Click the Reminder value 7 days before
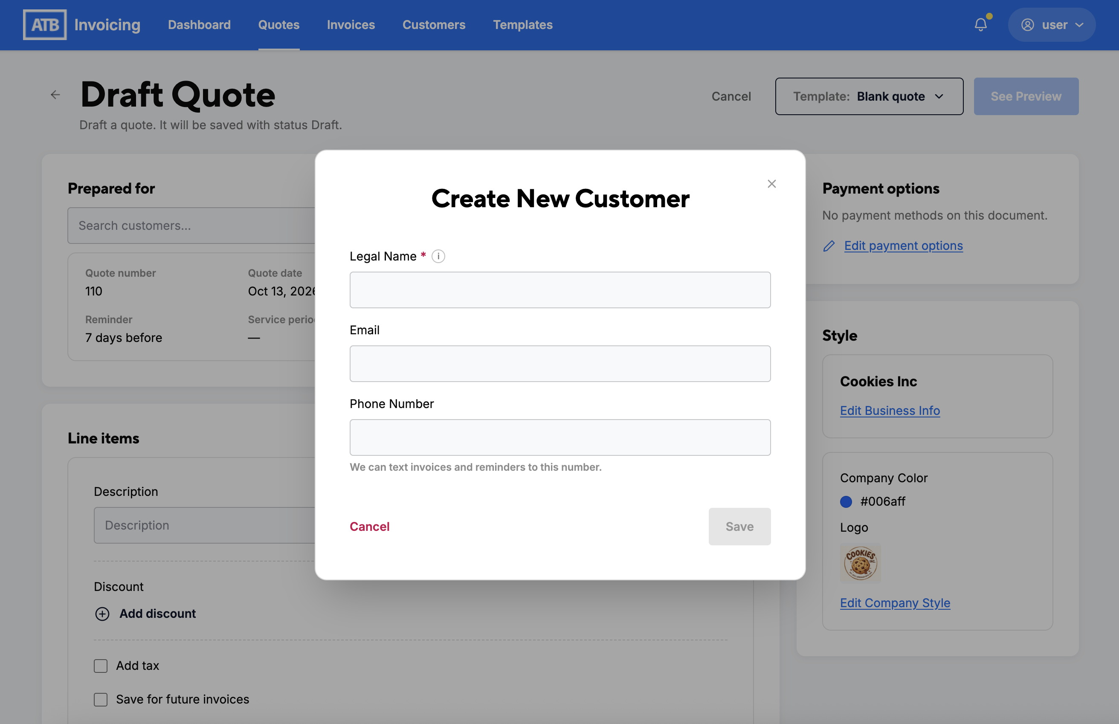Screen dimensions: 1119x724 click(124, 338)
